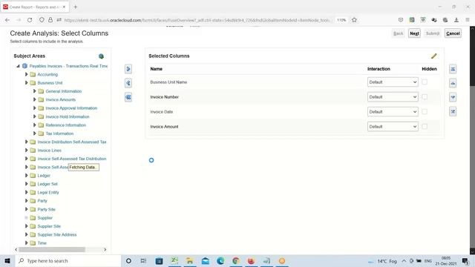Click the move-up reorder icon

point(453,83)
